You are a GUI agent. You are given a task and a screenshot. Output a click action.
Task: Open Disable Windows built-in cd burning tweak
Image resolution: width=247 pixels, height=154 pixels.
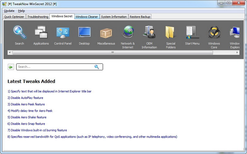click(x=37, y=130)
